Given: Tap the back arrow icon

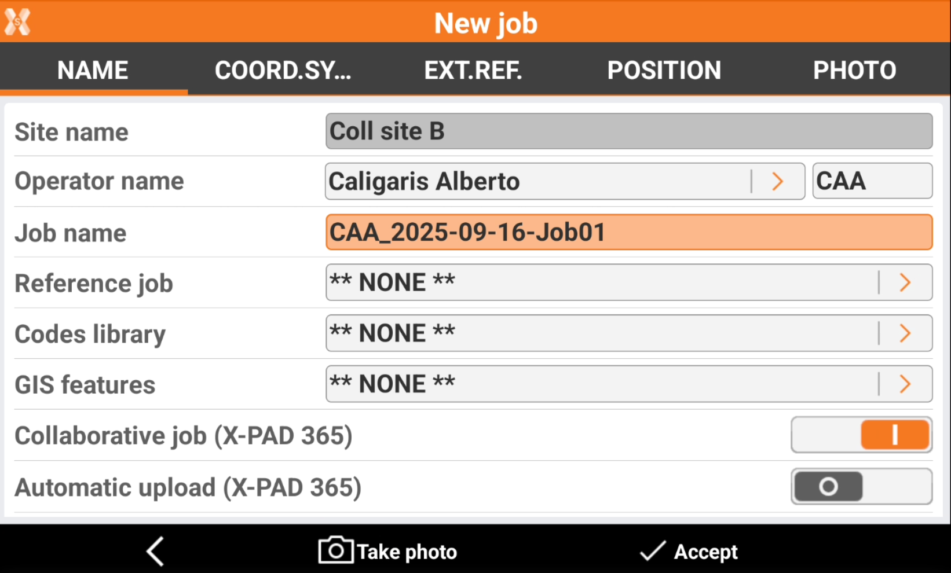Looking at the screenshot, I should coord(155,551).
